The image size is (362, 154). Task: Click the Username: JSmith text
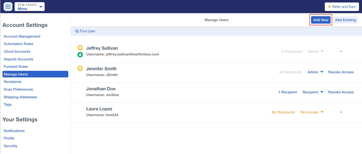click(102, 75)
